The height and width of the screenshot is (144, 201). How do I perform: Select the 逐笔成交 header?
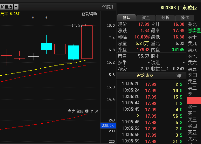[x=145, y=75]
